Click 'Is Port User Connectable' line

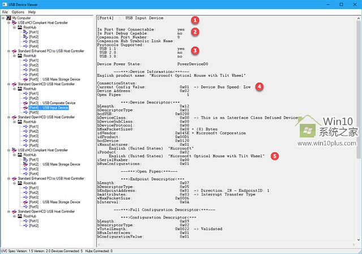click(141, 29)
